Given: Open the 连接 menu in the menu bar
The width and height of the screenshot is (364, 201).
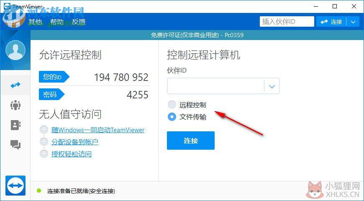Looking at the screenshot, I should [x=13, y=22].
